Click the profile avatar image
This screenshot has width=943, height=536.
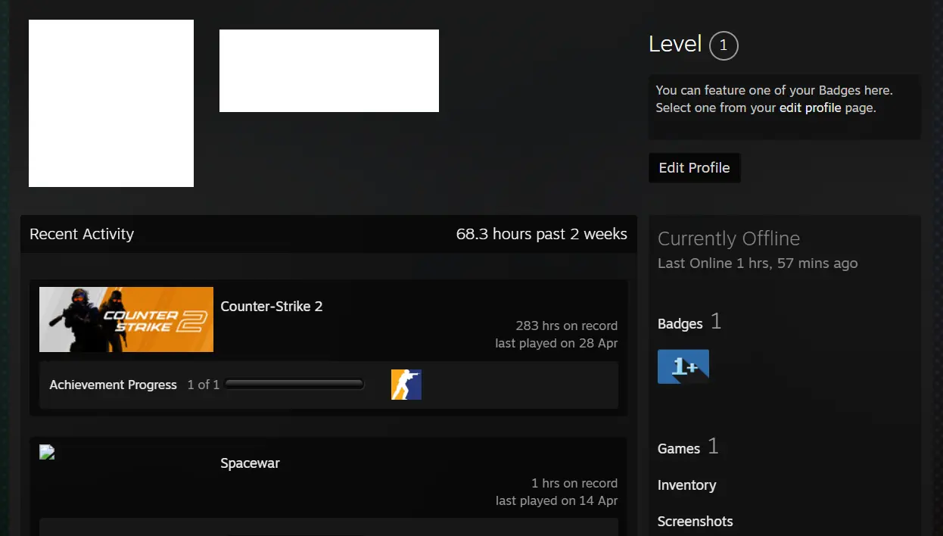click(111, 103)
